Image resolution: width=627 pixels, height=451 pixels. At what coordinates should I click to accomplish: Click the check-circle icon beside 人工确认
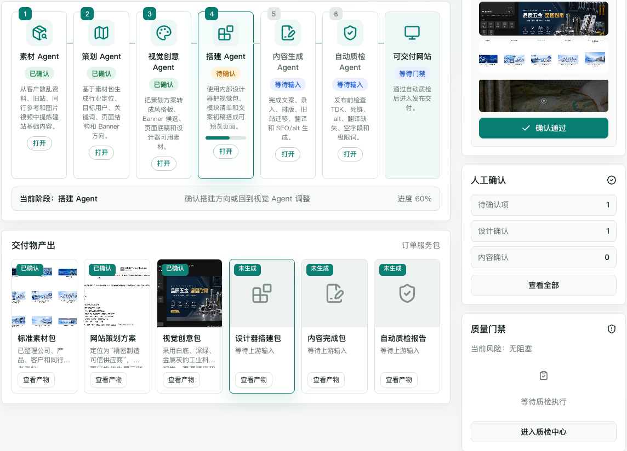click(612, 180)
